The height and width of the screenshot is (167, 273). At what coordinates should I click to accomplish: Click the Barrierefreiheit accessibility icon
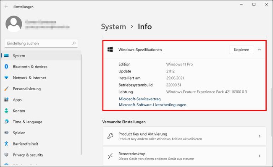[x=6, y=144]
